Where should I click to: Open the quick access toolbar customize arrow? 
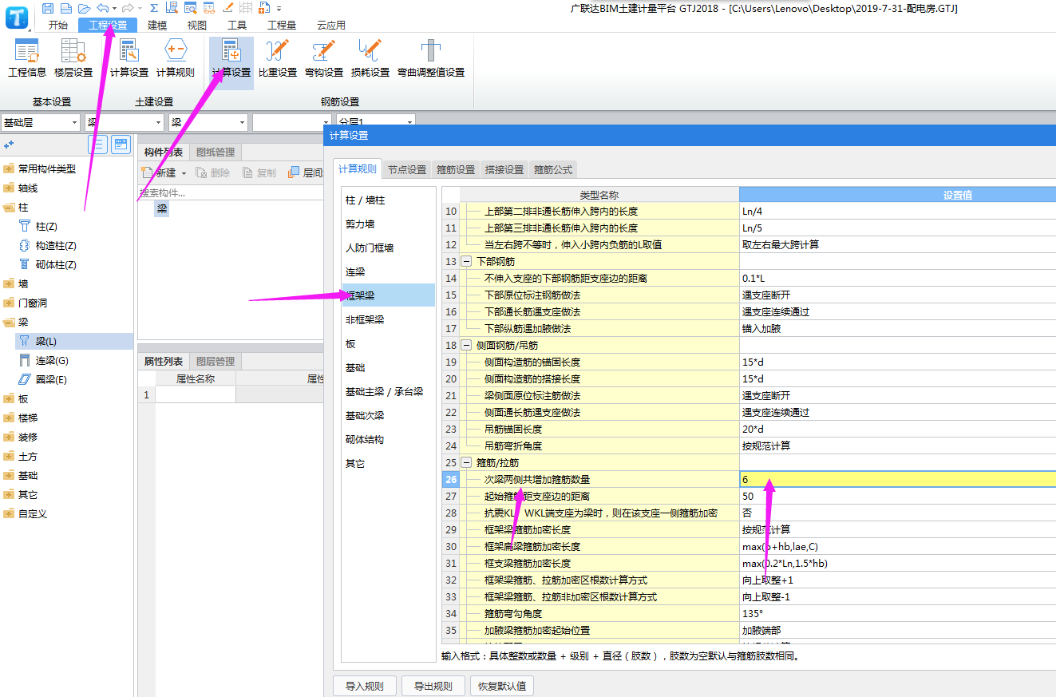(x=279, y=8)
